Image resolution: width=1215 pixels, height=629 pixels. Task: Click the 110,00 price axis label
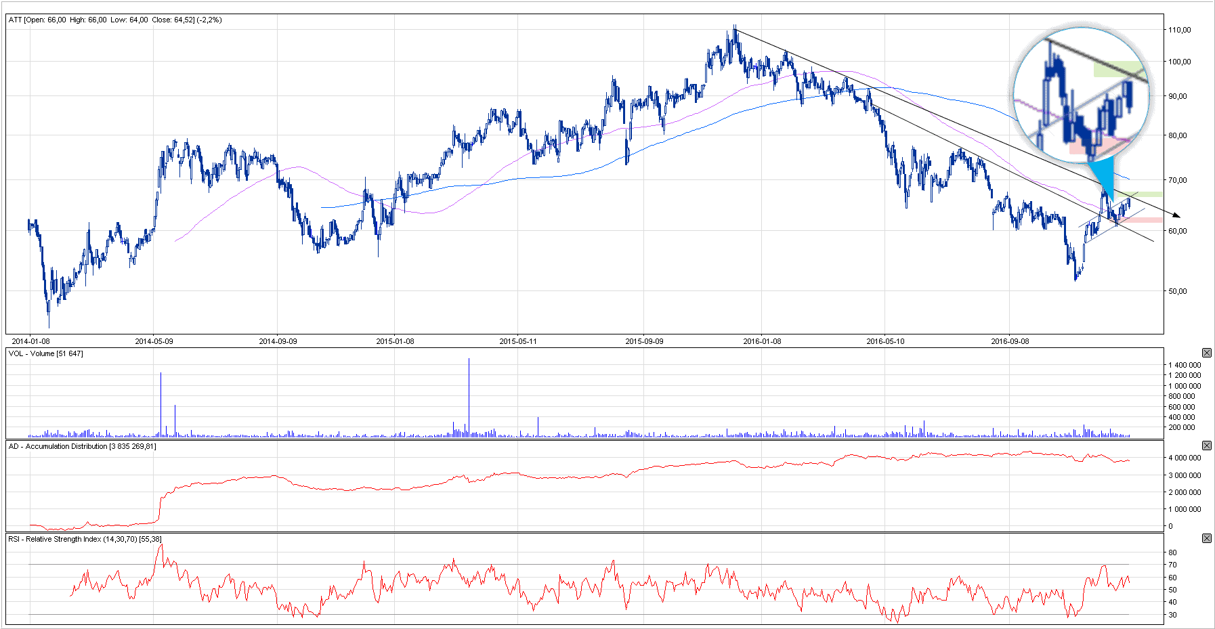pyautogui.click(x=1179, y=30)
